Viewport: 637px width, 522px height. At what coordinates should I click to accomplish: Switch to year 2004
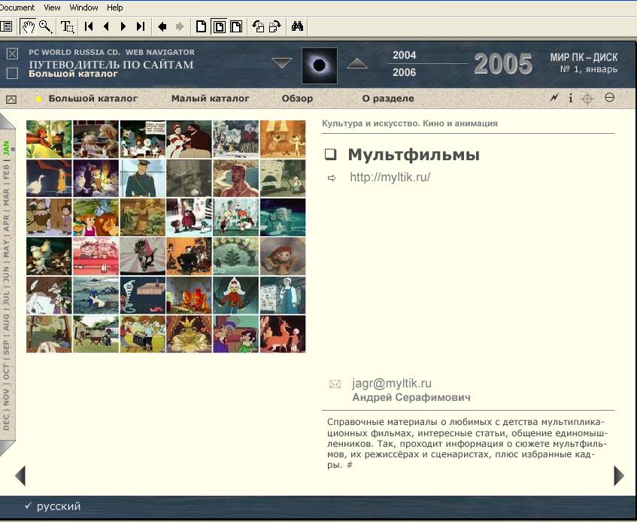(x=404, y=55)
